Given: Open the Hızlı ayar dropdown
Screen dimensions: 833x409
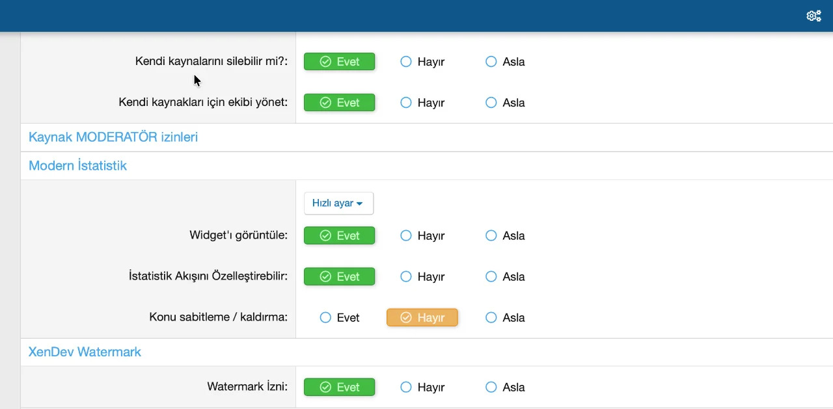Looking at the screenshot, I should [x=338, y=204].
